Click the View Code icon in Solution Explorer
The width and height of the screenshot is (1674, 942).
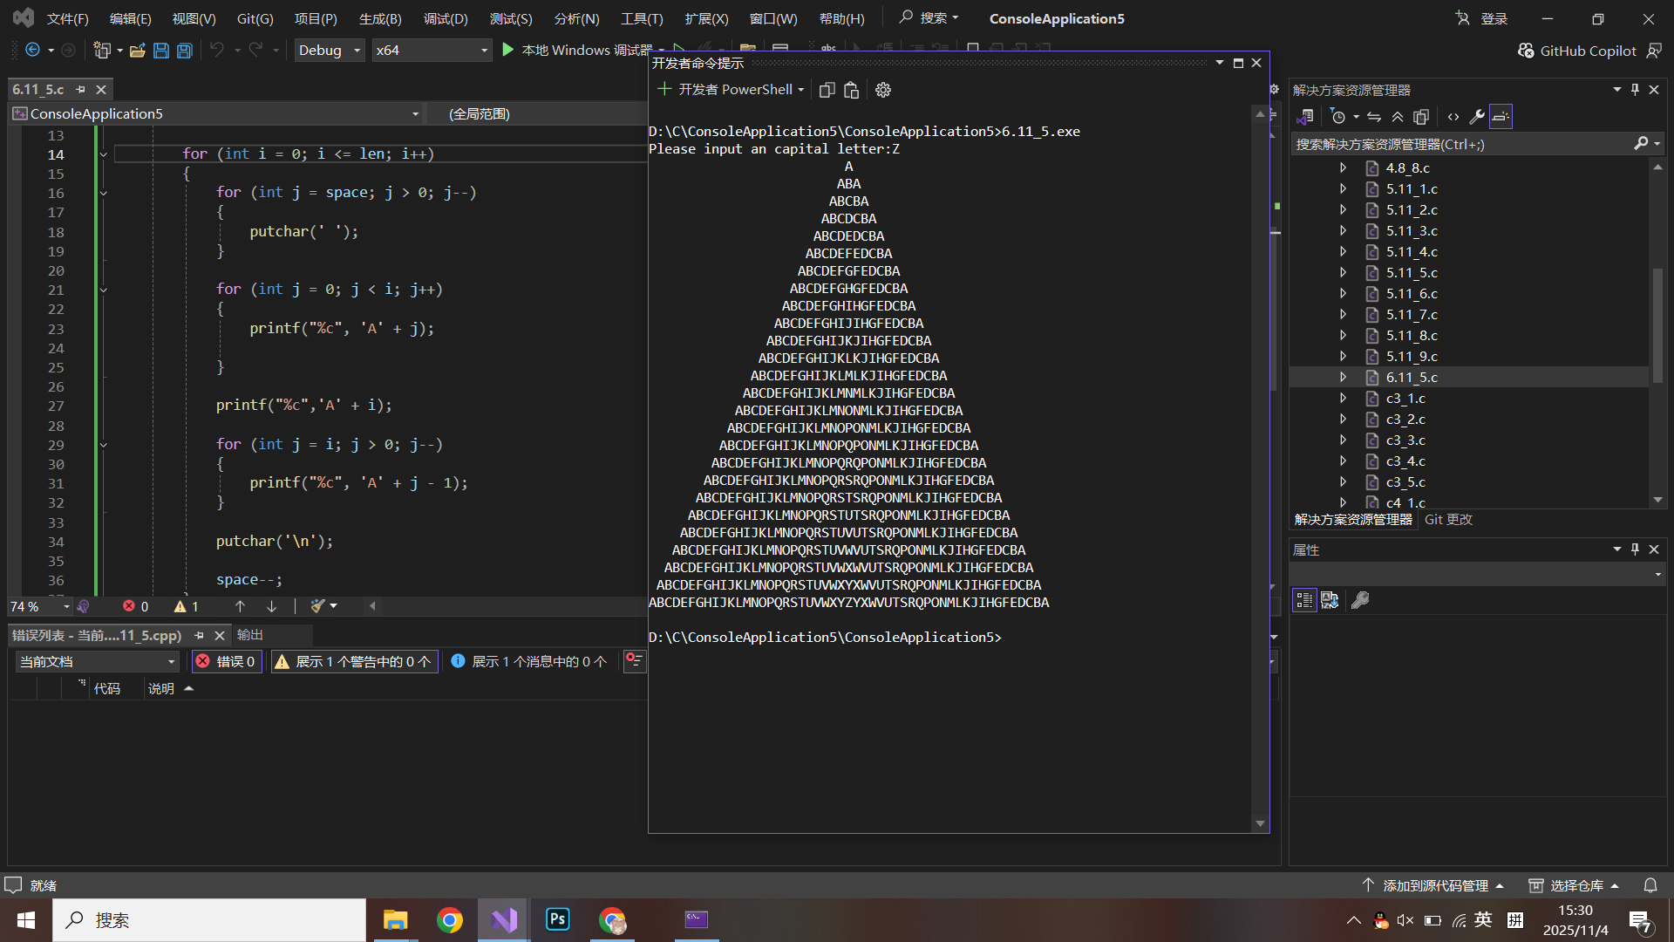1453,117
